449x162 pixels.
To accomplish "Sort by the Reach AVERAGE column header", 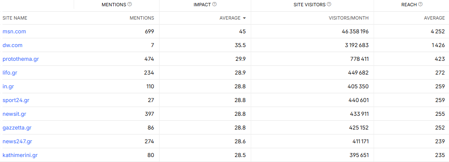I will pyautogui.click(x=434, y=18).
